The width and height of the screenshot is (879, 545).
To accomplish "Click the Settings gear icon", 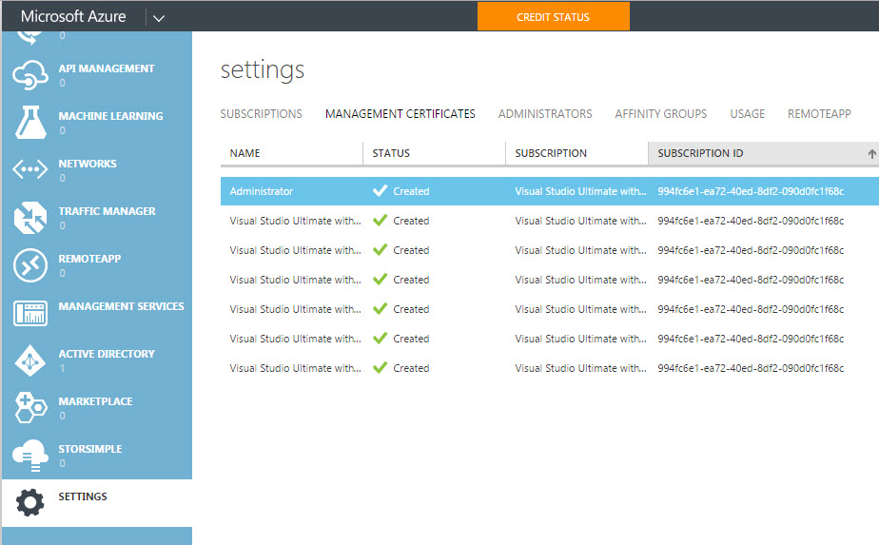I will (x=30, y=502).
